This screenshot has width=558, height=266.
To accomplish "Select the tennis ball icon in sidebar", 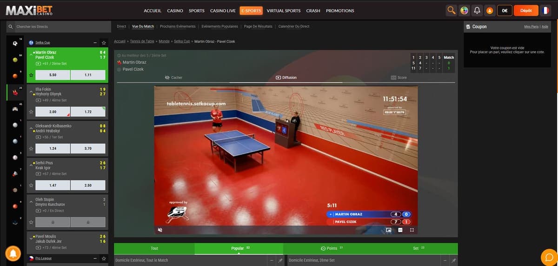I will click(x=15, y=60).
